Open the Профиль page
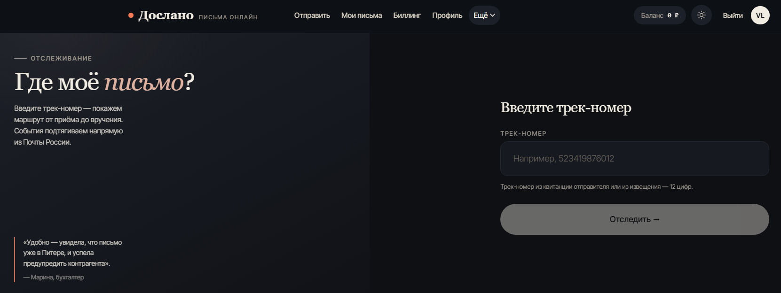 coord(447,15)
